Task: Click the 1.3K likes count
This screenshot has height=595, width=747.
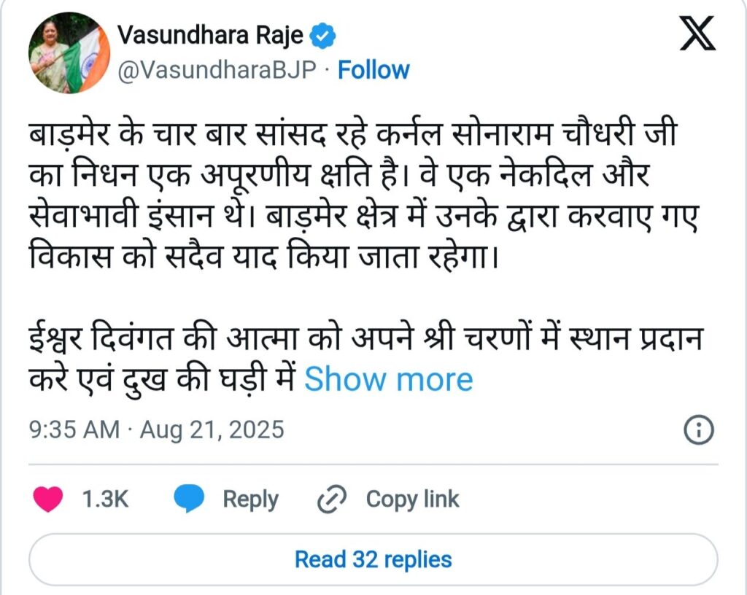Action: pyautogui.click(x=106, y=499)
